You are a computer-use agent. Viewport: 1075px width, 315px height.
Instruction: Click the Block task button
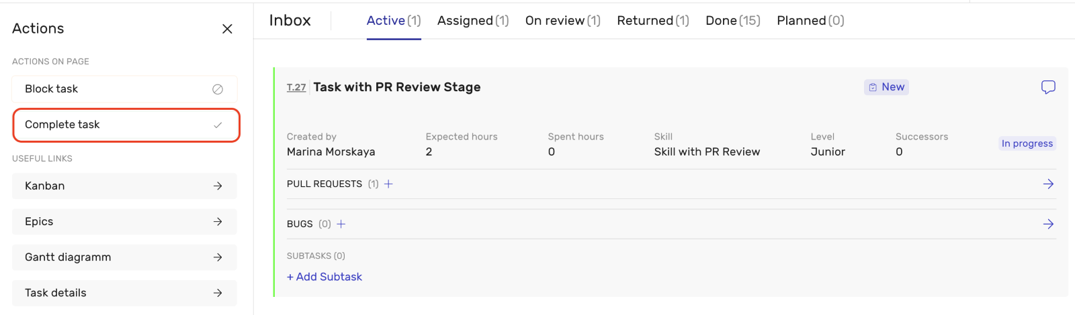point(124,89)
